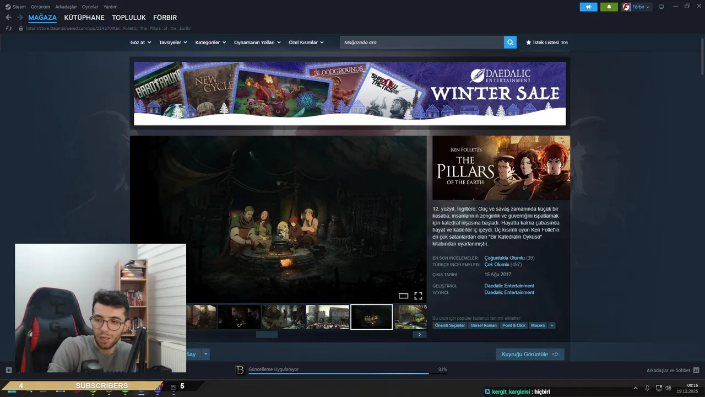Screen dimensions: 705x397
Task: Open the Daedalic Entertainment developer link
Action: pos(509,286)
